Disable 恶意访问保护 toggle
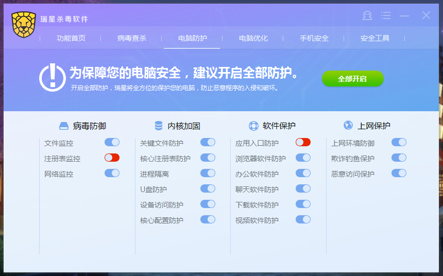The height and width of the screenshot is (276, 443). [399, 173]
